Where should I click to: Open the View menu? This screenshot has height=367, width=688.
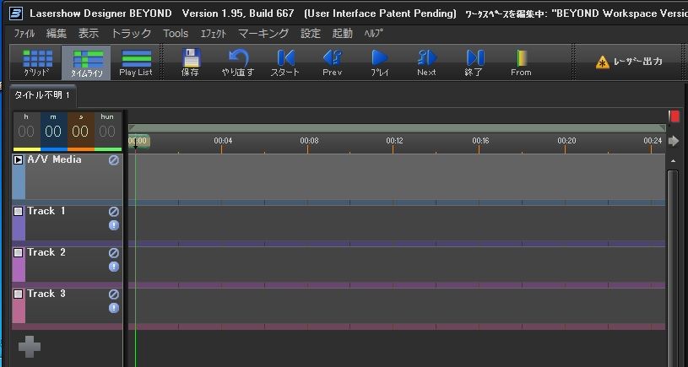pyautogui.click(x=88, y=33)
